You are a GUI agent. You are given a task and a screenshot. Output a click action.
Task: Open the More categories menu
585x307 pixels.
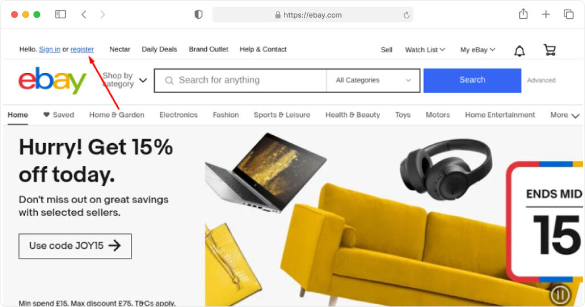point(564,115)
